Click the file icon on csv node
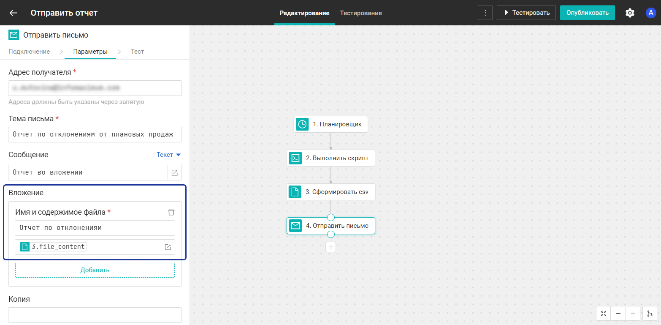The image size is (661, 325). [295, 192]
